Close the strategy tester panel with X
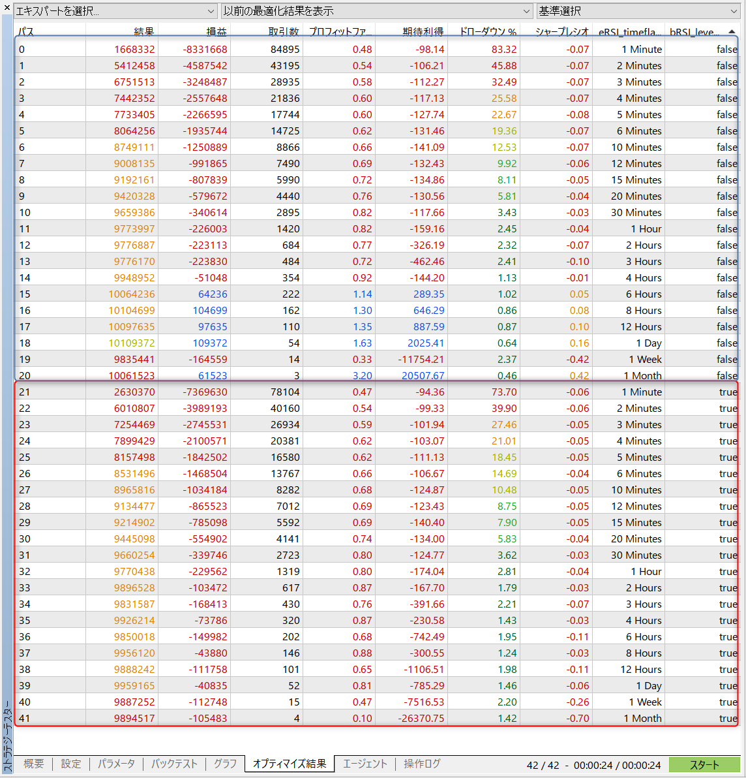746x778 pixels. coord(7,7)
